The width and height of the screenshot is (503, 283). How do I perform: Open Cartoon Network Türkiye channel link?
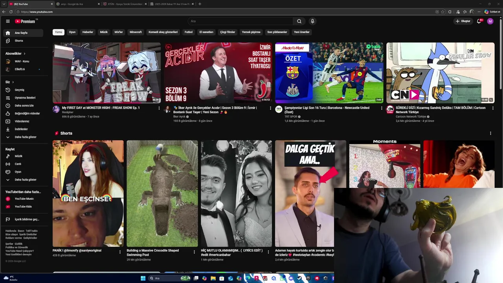411,117
